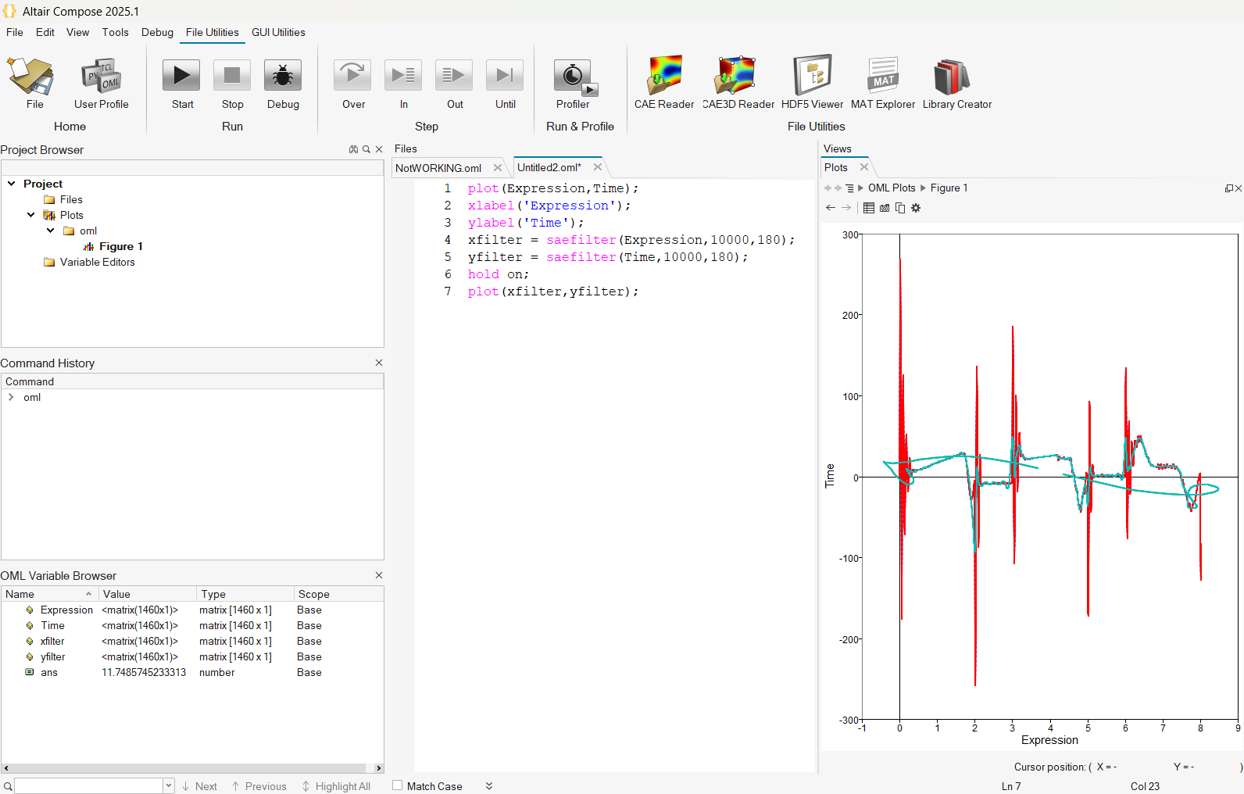
Task: Click the binoculars icon in Project Browser
Action: pyautogui.click(x=353, y=149)
